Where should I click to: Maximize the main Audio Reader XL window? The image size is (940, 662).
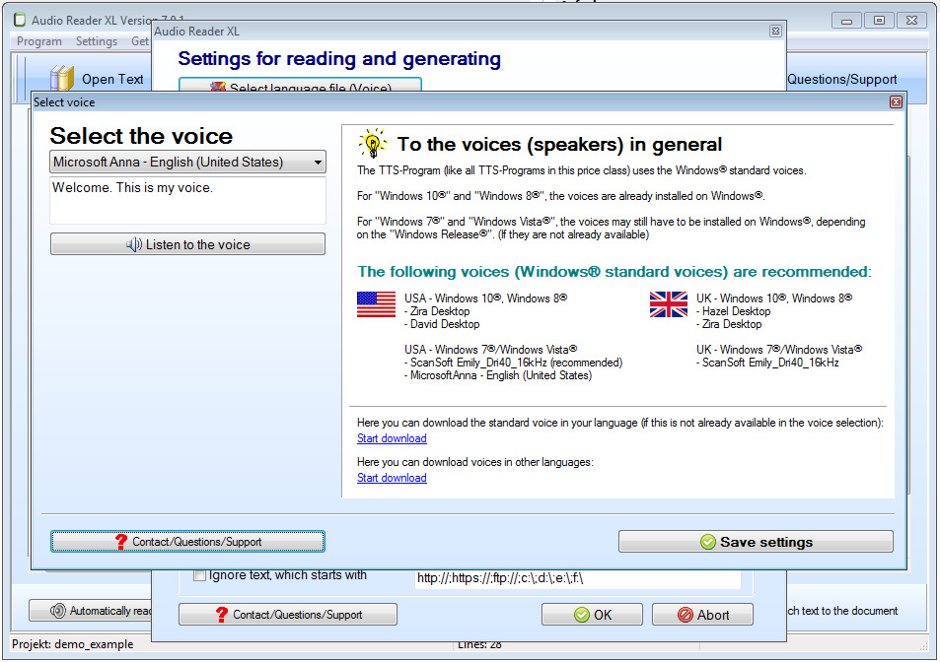pos(879,21)
